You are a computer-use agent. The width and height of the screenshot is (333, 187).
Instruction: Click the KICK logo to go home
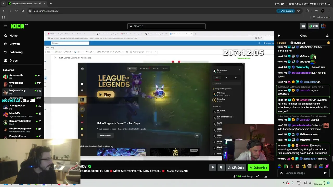(x=19, y=26)
